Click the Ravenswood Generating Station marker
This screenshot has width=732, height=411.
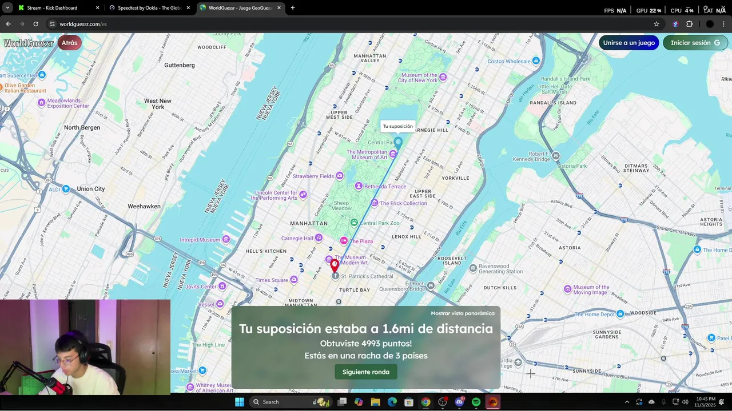pyautogui.click(x=473, y=268)
